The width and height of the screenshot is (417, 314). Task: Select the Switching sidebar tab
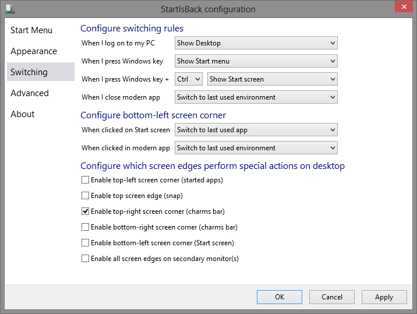[x=29, y=72]
